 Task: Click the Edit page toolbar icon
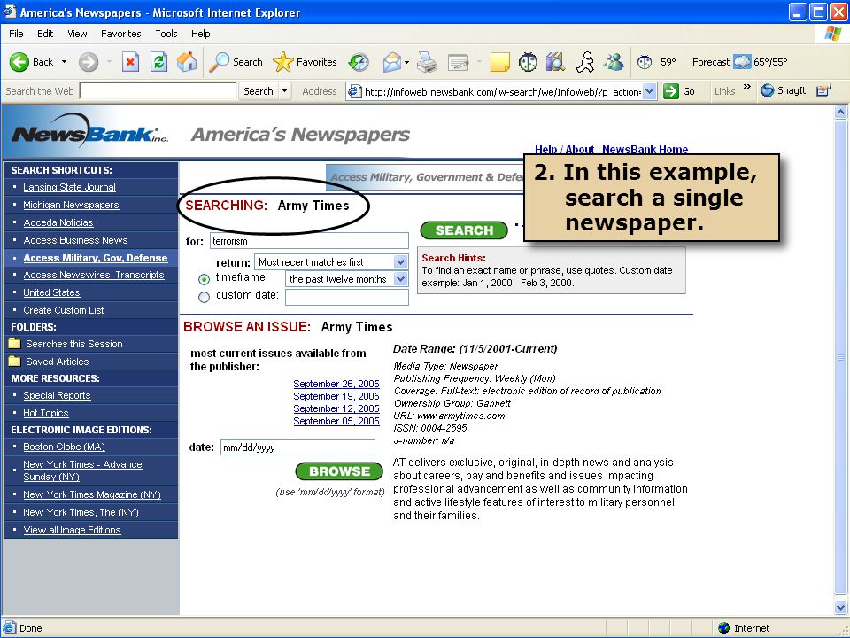[458, 62]
